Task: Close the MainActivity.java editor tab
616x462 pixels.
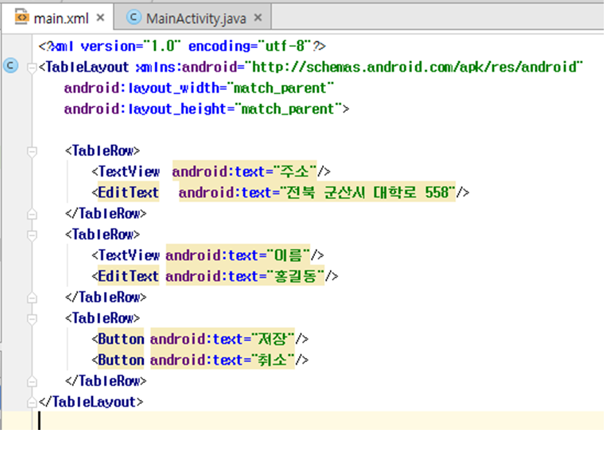Action: [x=258, y=18]
